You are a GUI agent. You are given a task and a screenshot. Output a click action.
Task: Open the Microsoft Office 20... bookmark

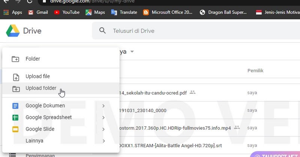pyautogui.click(x=168, y=12)
